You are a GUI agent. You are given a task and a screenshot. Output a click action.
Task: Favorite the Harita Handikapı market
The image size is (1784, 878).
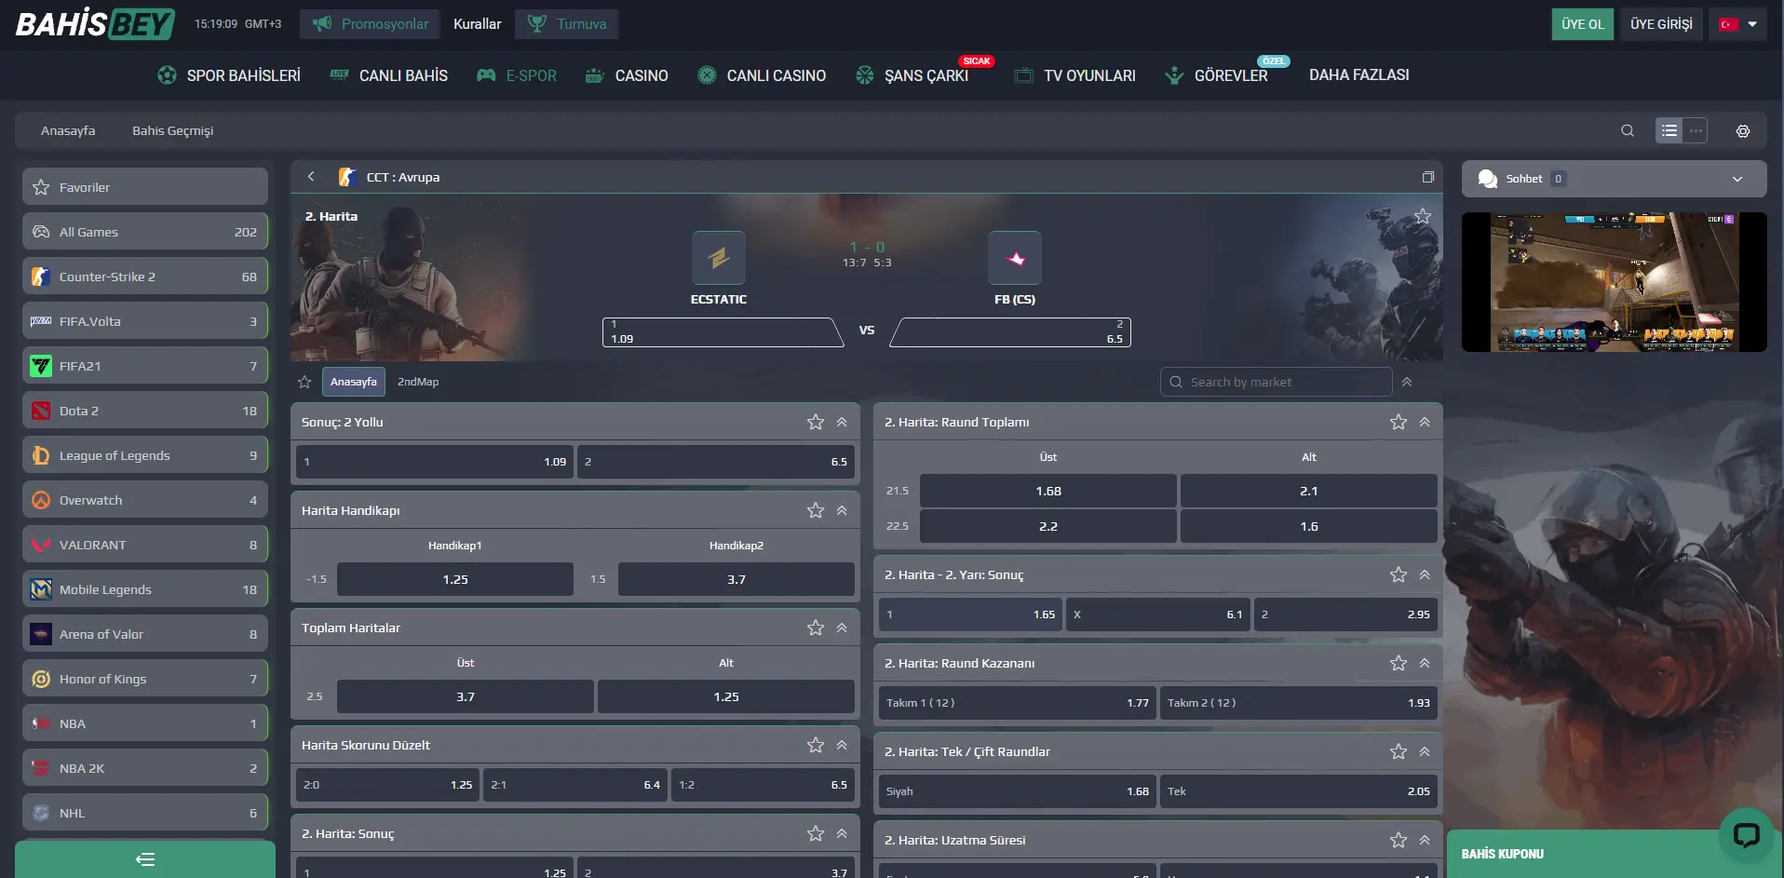pos(816,510)
